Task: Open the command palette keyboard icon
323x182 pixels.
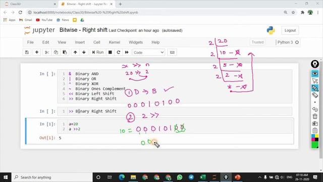Action: tap(172, 53)
